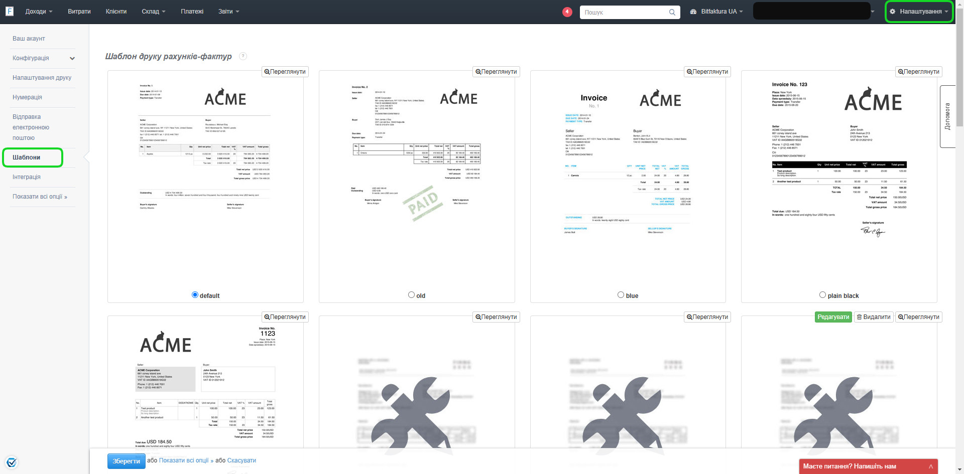This screenshot has width=964, height=474.
Task: Go to Клієнти in the top menu
Action: coord(116,12)
